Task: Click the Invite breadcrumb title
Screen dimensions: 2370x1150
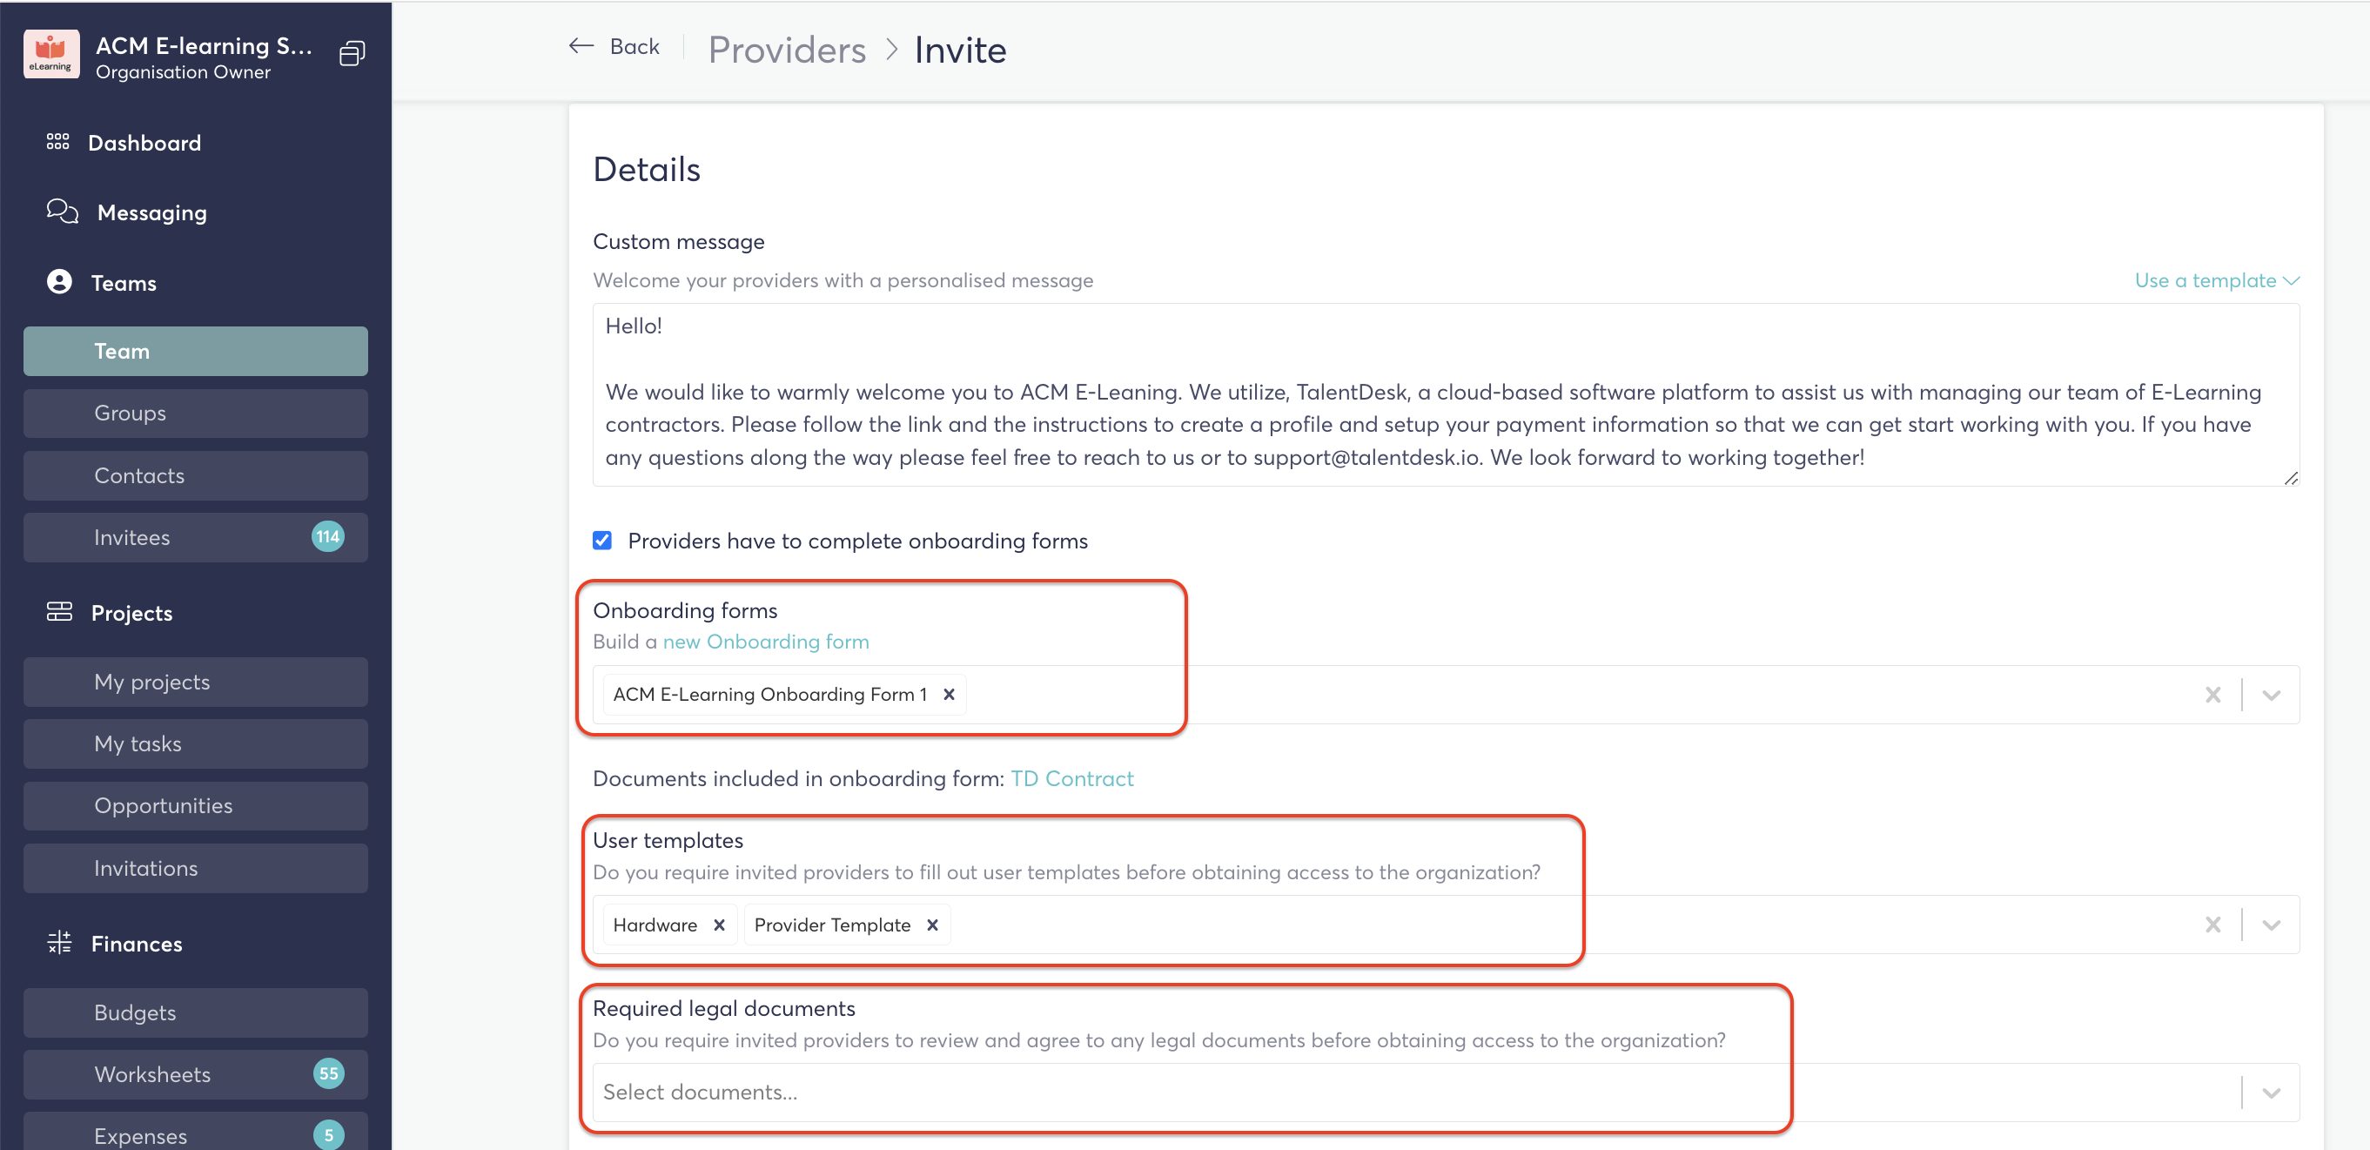Action: [960, 50]
